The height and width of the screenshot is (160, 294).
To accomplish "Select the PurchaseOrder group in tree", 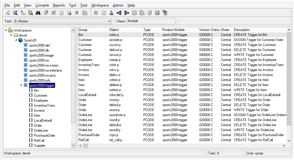I will coord(45,136).
